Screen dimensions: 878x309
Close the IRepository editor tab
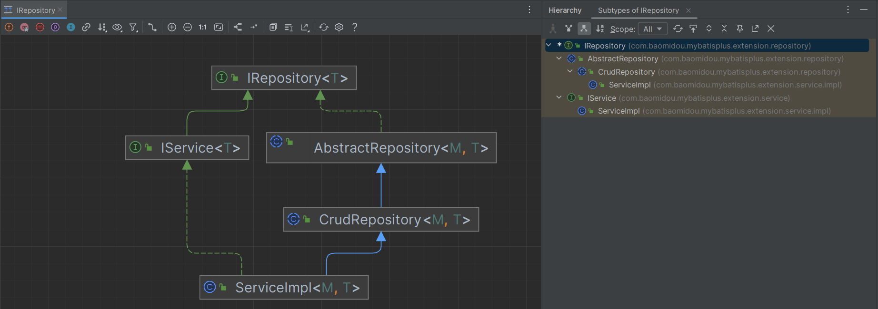pos(60,10)
